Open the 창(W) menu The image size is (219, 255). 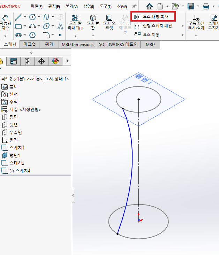click(122, 7)
